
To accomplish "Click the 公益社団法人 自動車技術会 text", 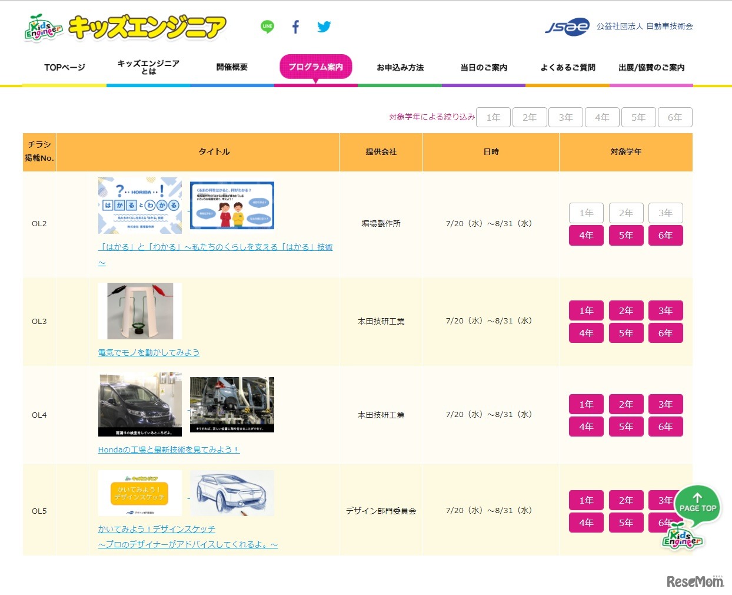I will pyautogui.click(x=644, y=27).
